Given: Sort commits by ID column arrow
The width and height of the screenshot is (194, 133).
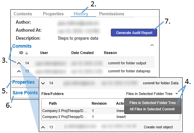Looking at the screenshot, I should [x=26, y=53].
